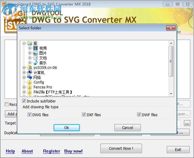Click the partially hidden Layer... button
The height and width of the screenshot is (158, 194).
click(184, 114)
